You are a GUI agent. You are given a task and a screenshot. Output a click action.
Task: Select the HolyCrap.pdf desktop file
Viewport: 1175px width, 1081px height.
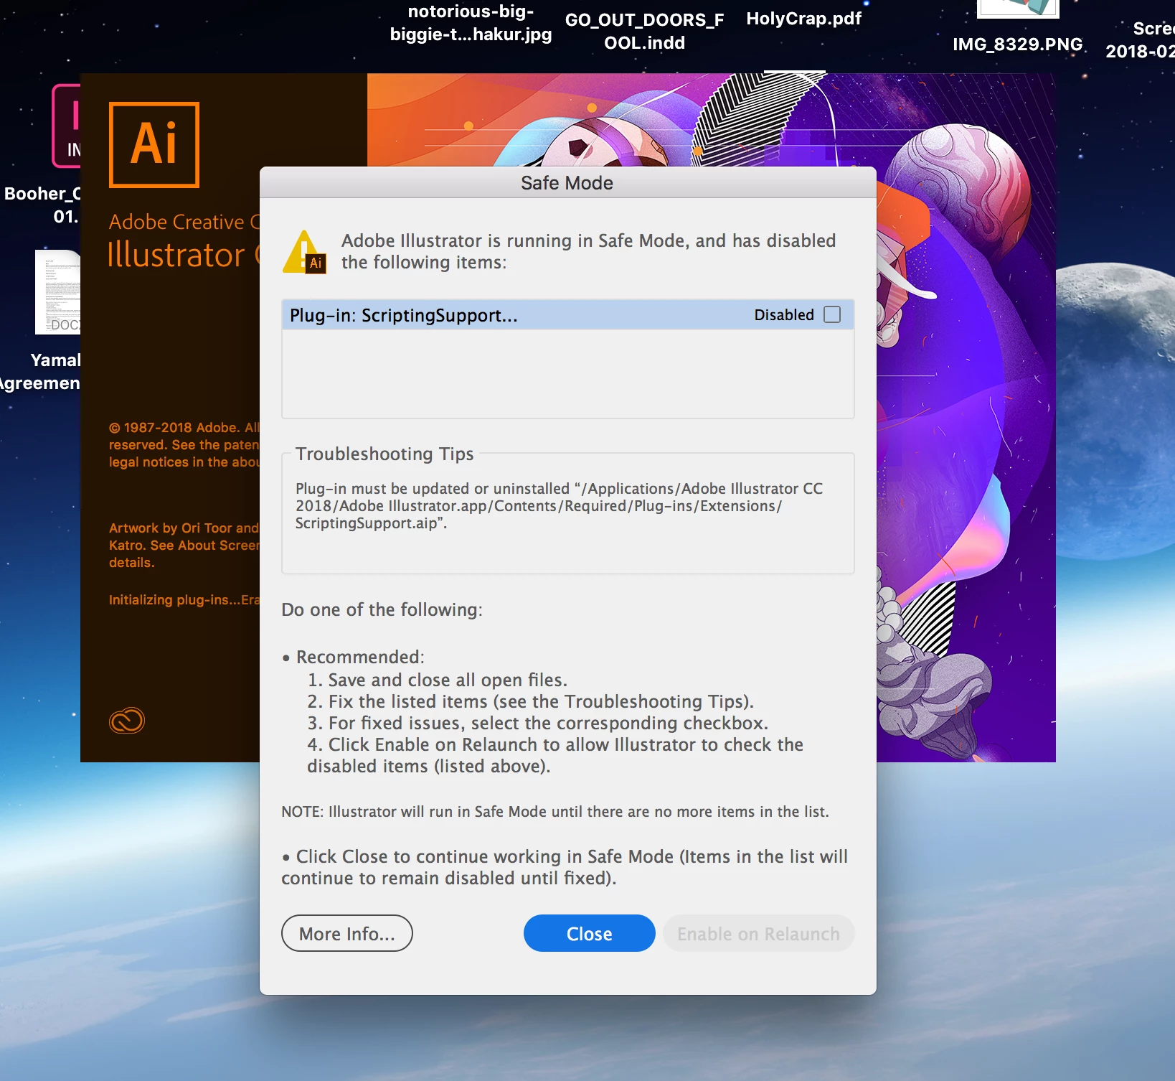803,19
